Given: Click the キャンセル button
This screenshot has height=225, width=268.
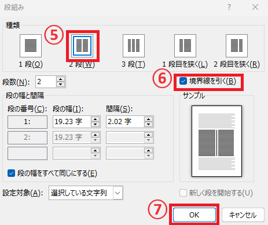Looking at the screenshot, I should click(x=243, y=215).
